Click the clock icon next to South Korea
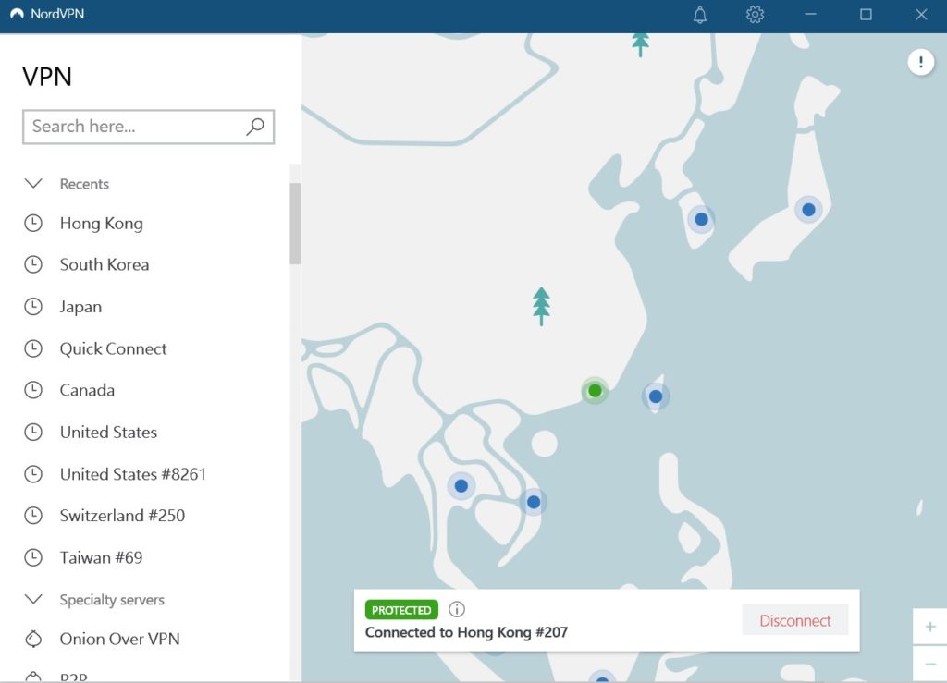 (33, 264)
